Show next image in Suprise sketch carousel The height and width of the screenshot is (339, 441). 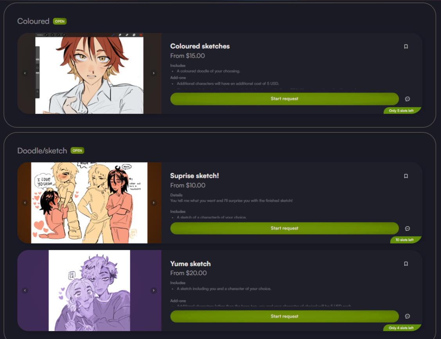tap(153, 202)
